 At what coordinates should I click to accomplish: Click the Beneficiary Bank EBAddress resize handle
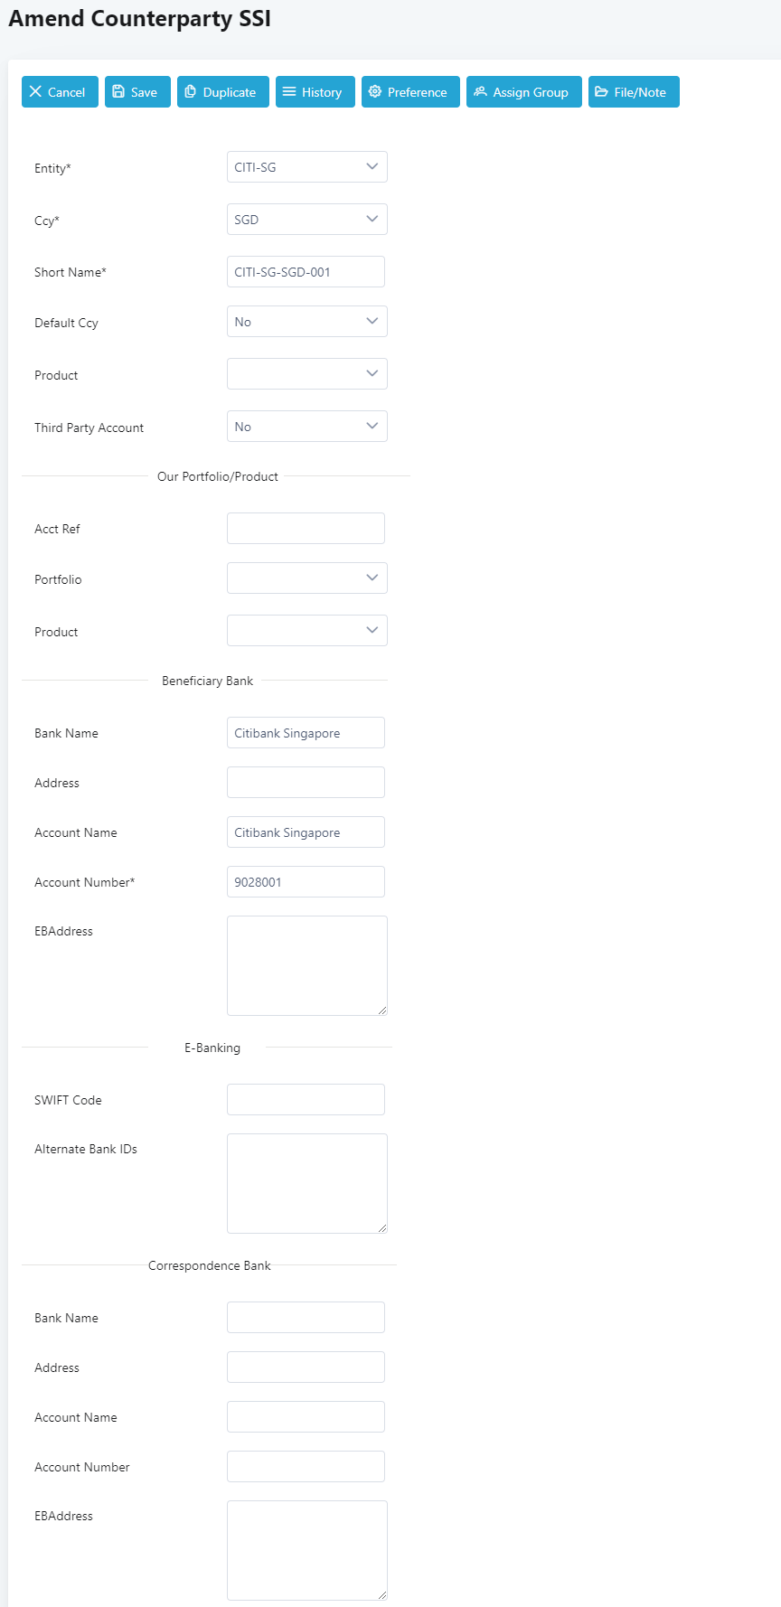pos(382,1010)
